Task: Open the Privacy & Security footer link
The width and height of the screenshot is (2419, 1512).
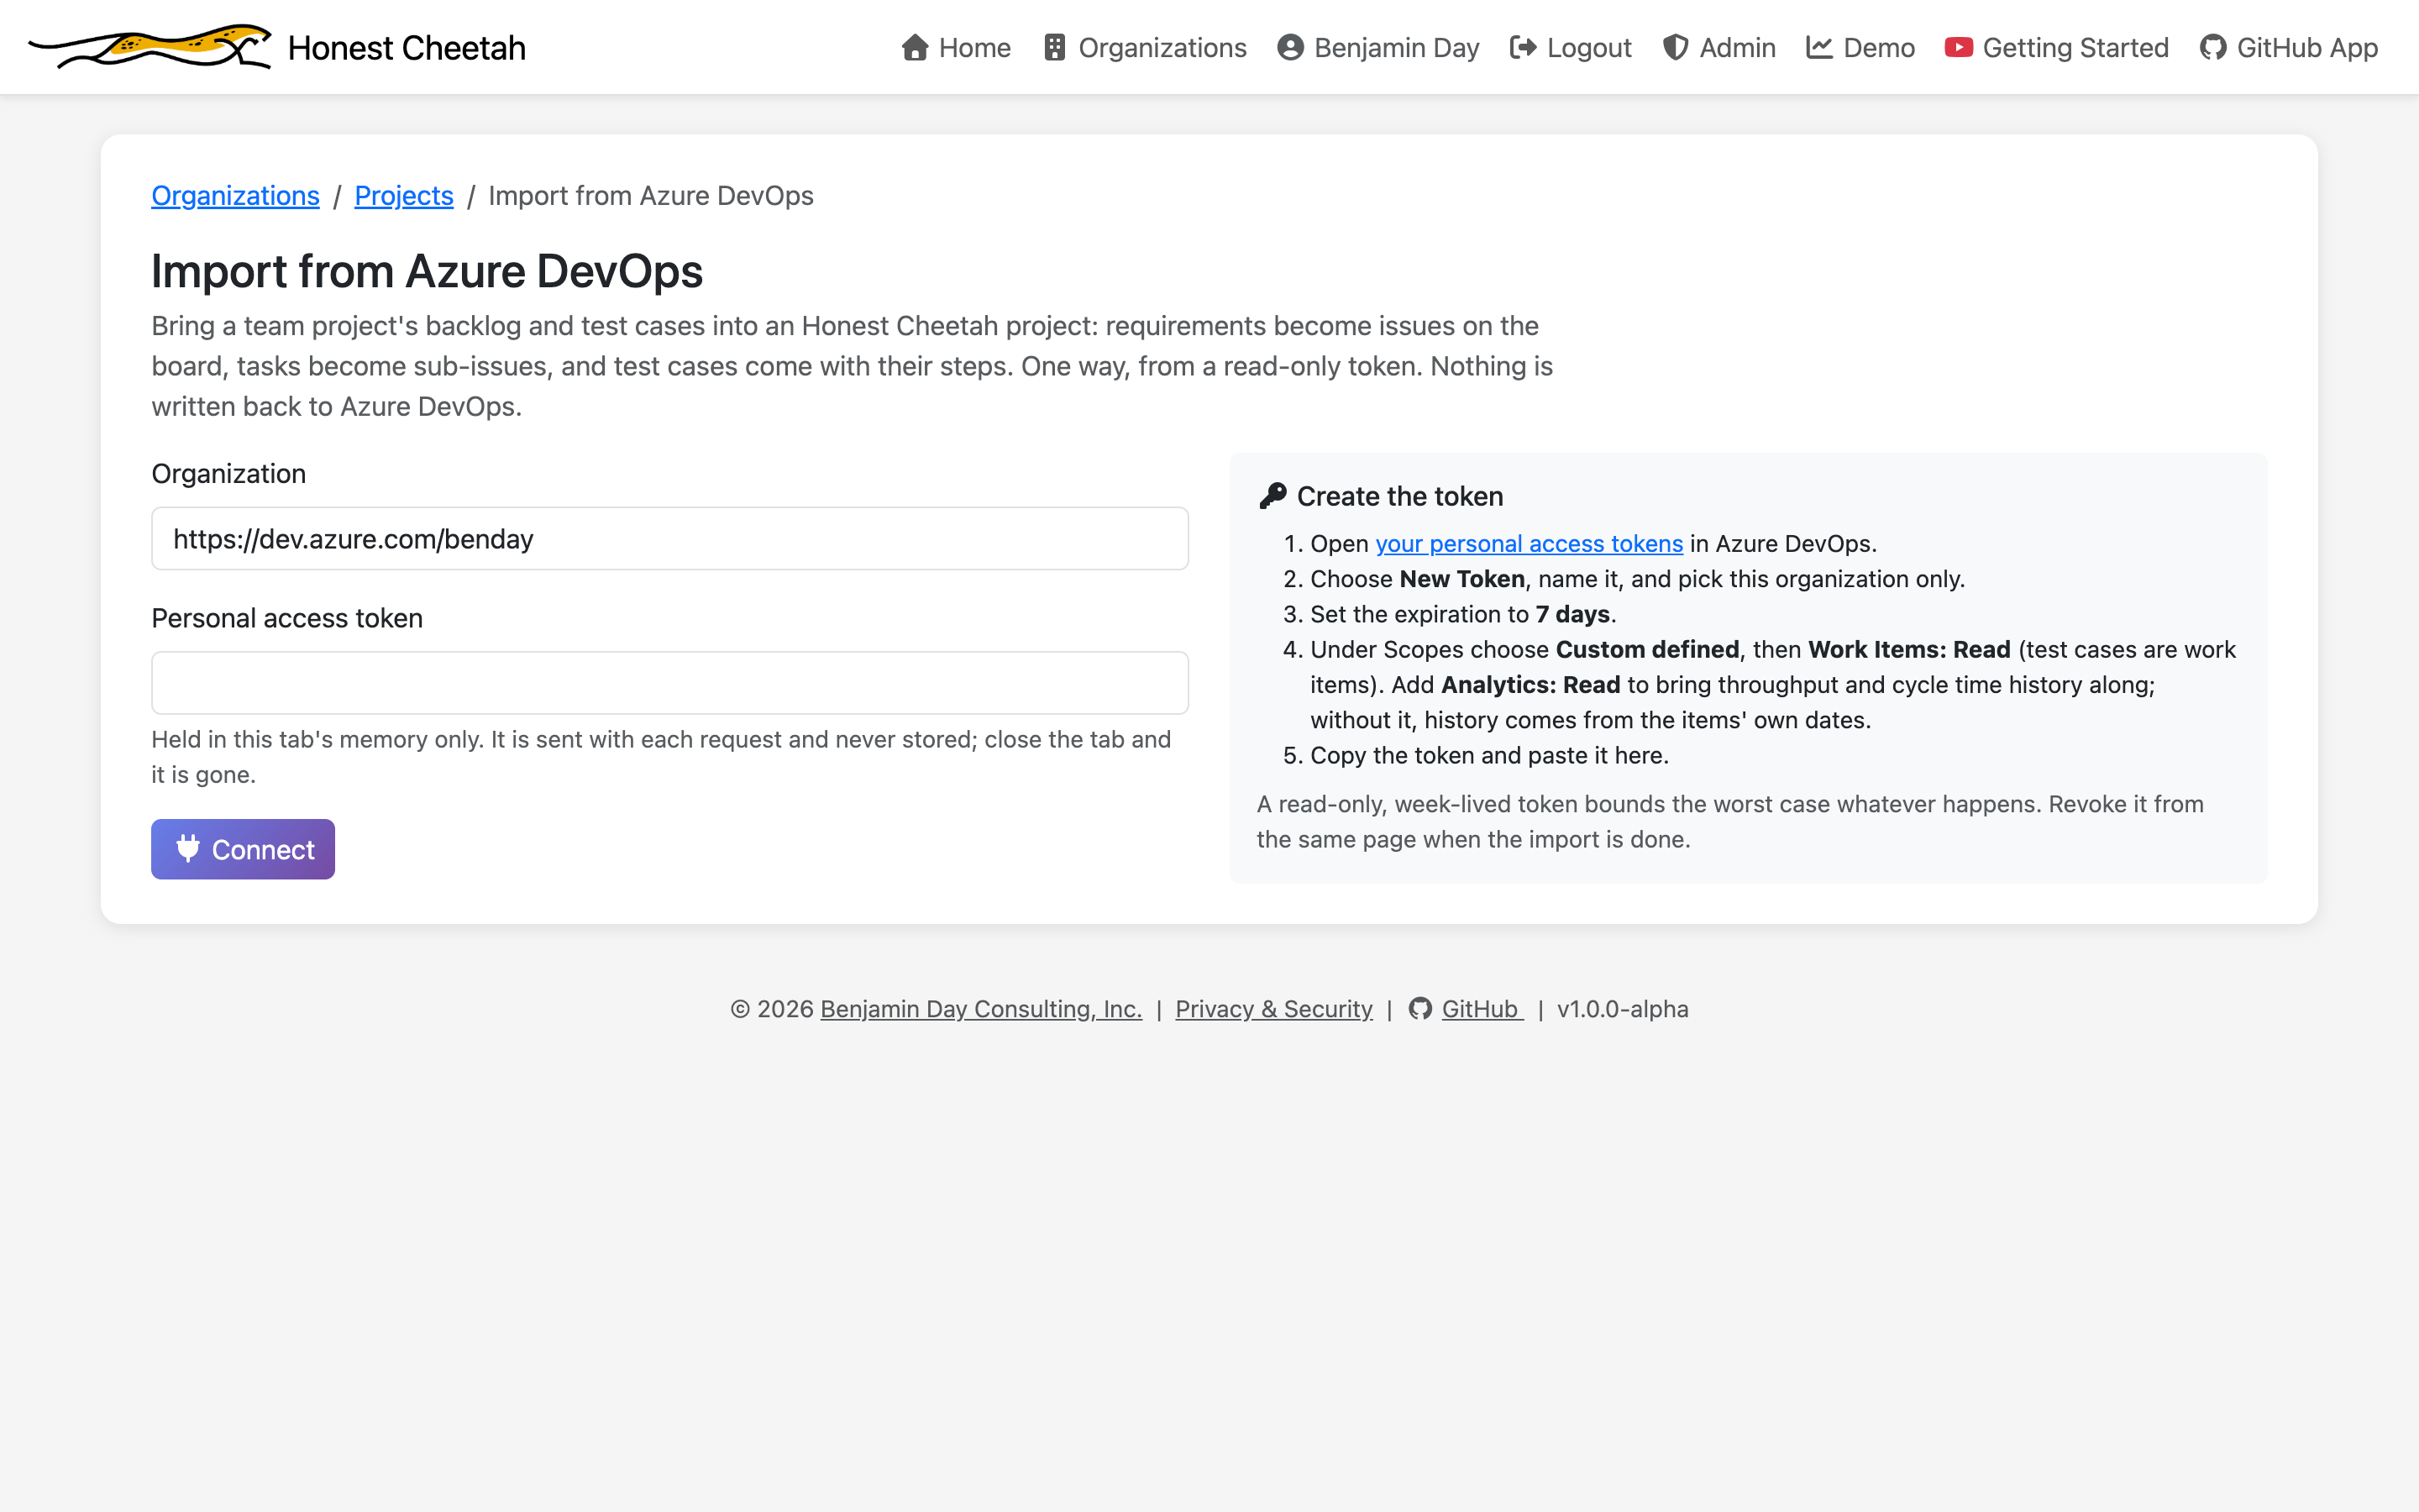Action: (x=1273, y=1009)
